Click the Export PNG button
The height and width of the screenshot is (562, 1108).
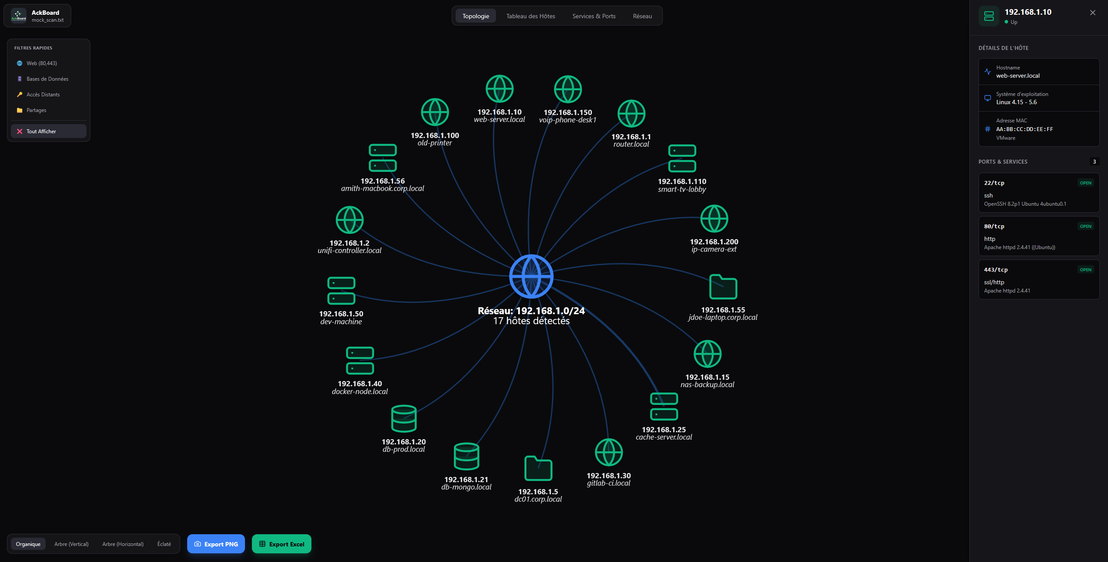click(x=216, y=544)
